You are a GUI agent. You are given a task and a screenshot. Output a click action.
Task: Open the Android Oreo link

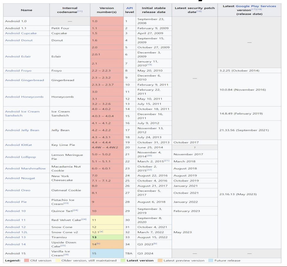tap(18, 190)
